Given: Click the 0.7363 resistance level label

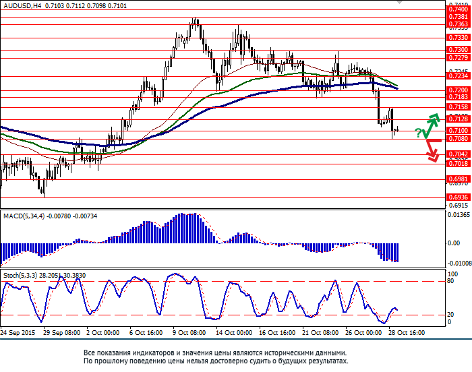Looking at the screenshot, I should 458,24.
